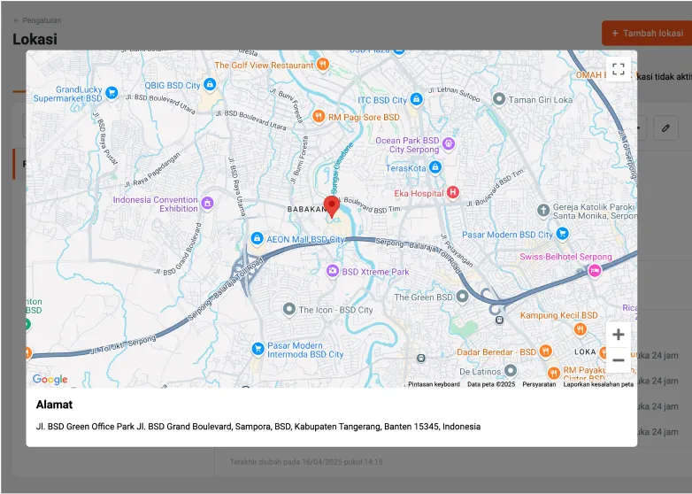This screenshot has height=494, width=692.
Task: Click The Green BSD marker
Action: click(462, 297)
